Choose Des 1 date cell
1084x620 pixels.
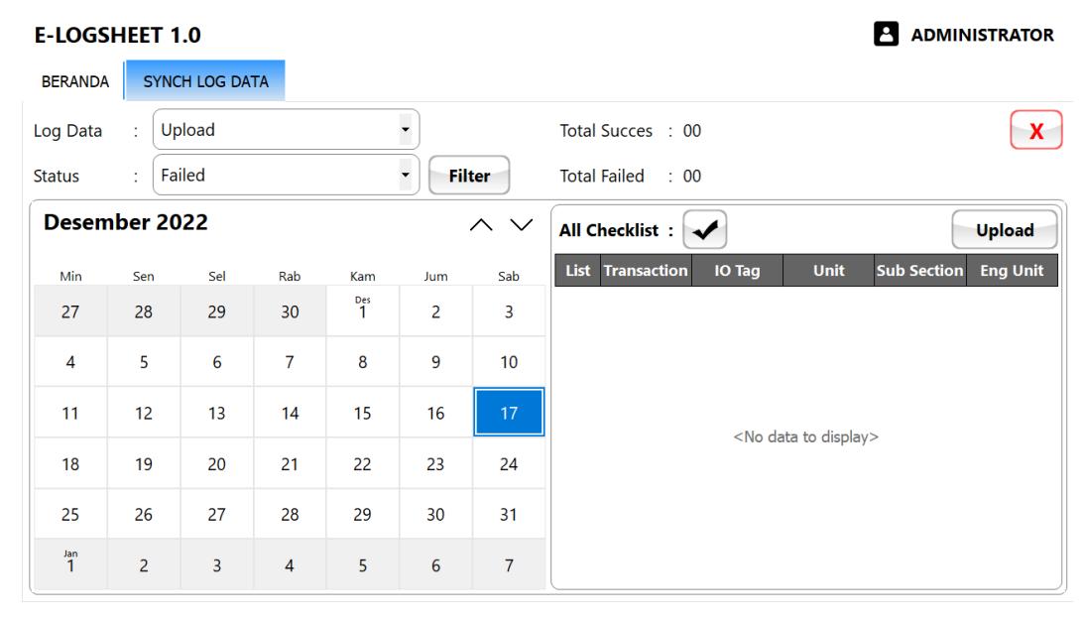(362, 310)
